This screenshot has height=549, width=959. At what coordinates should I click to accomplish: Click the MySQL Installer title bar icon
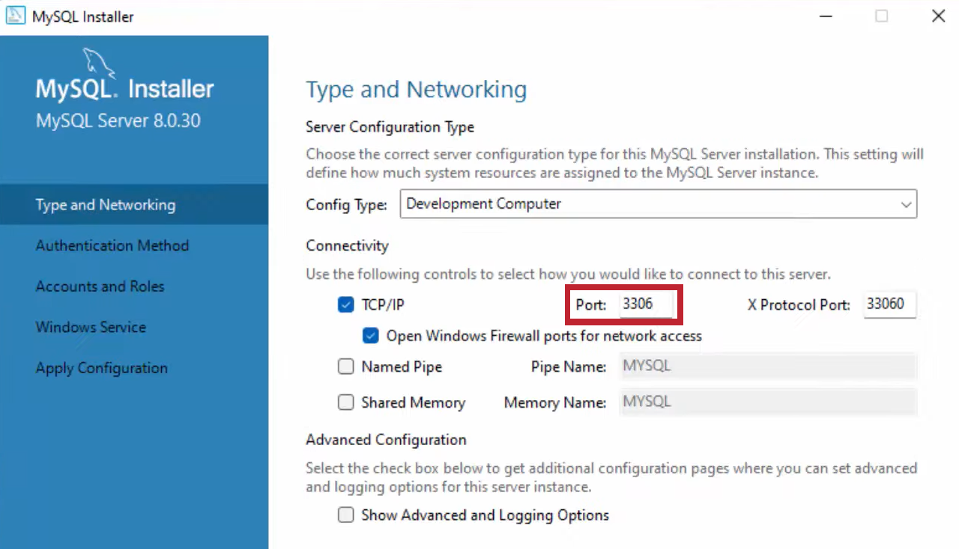(16, 16)
